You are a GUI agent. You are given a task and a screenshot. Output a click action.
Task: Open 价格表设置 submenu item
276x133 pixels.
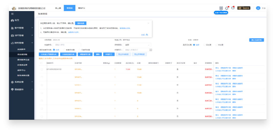pos(22,65)
